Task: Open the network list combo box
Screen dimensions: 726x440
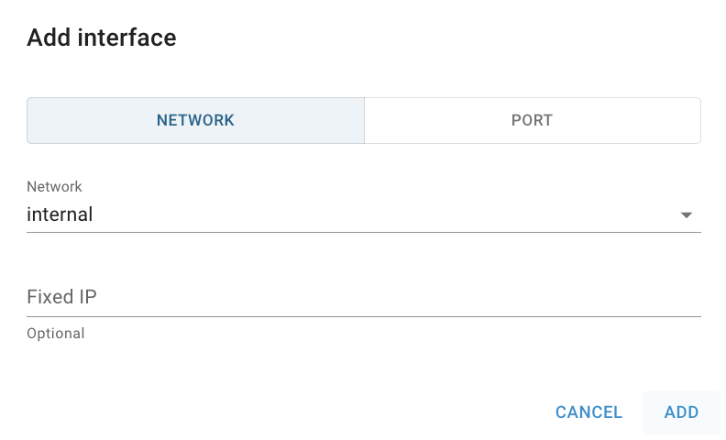Action: click(363, 215)
